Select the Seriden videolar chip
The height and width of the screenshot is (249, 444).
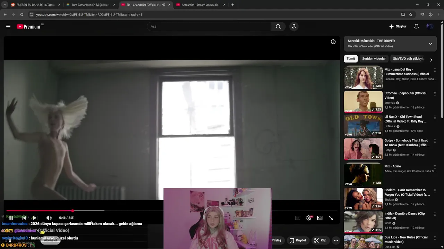374,59
